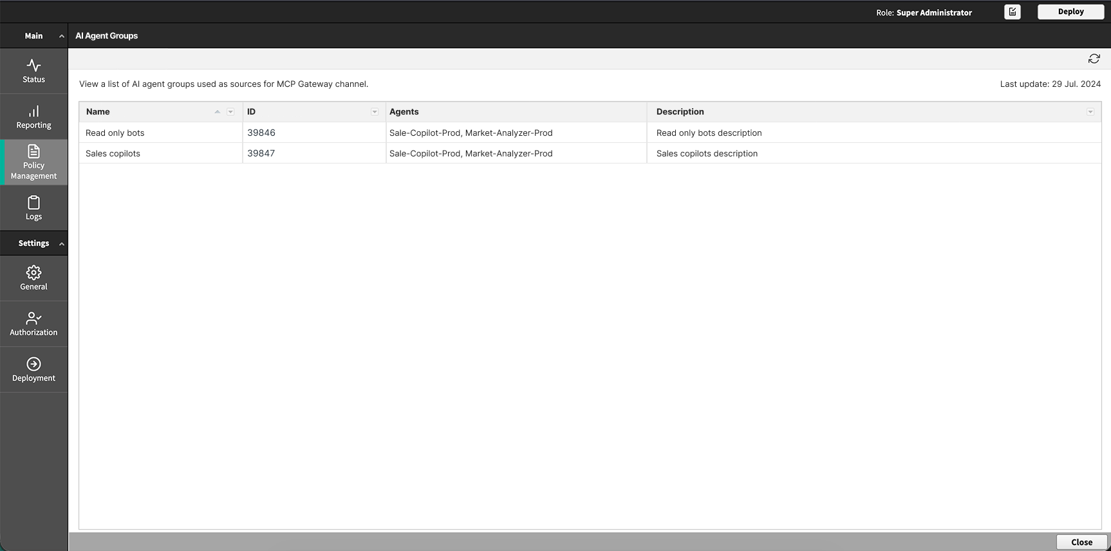Sort by Name using the sort arrow
Image resolution: width=1111 pixels, height=551 pixels.
(218, 112)
